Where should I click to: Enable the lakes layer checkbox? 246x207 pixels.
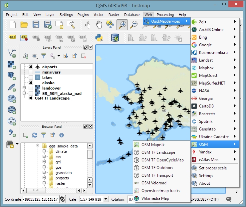tap(31, 78)
